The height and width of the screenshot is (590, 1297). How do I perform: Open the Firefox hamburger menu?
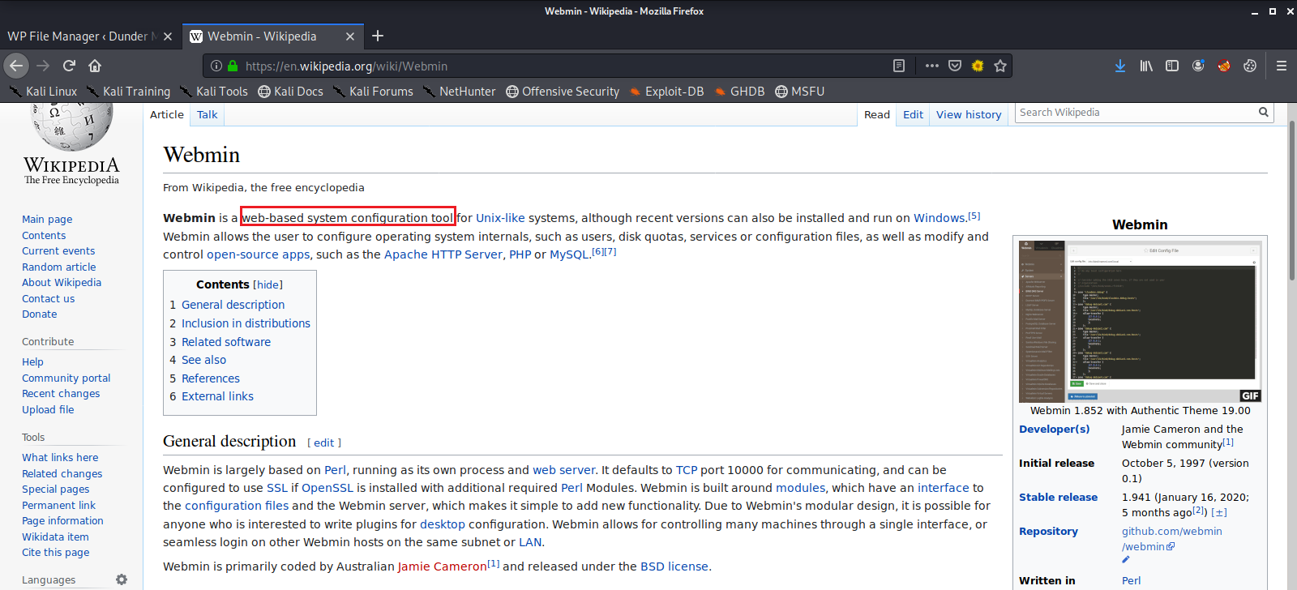pos(1282,66)
